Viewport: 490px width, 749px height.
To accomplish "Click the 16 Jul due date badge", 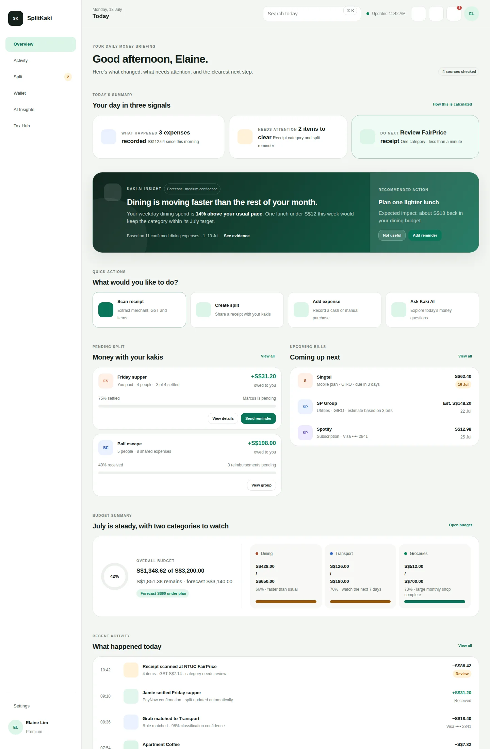I will click(x=463, y=384).
